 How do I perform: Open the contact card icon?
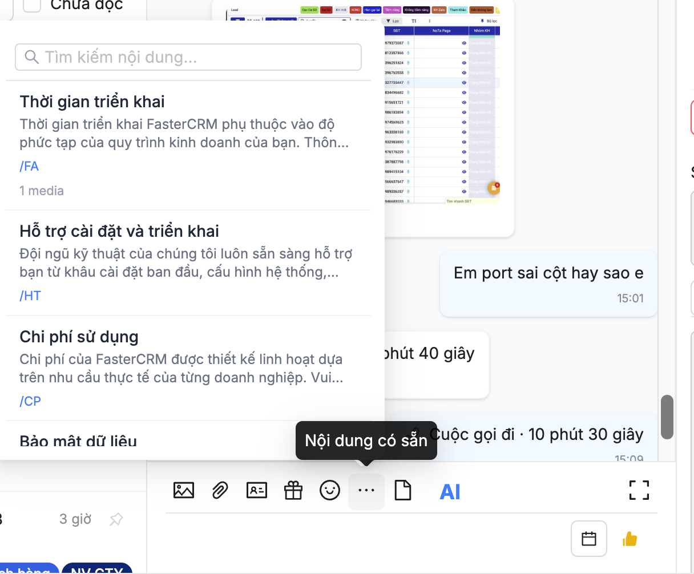pos(256,491)
